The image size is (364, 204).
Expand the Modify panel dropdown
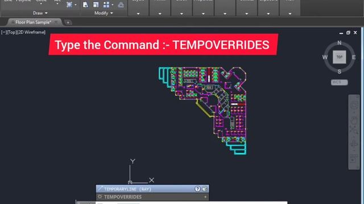point(104,13)
